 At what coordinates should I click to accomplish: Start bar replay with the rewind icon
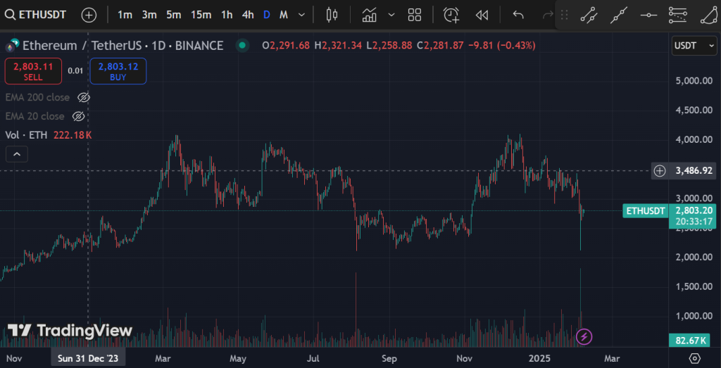pos(482,15)
